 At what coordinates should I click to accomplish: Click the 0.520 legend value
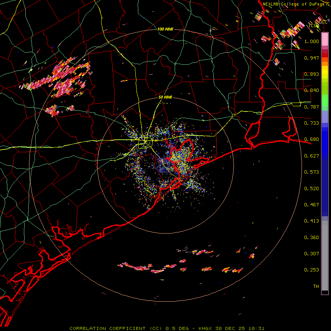312,189
